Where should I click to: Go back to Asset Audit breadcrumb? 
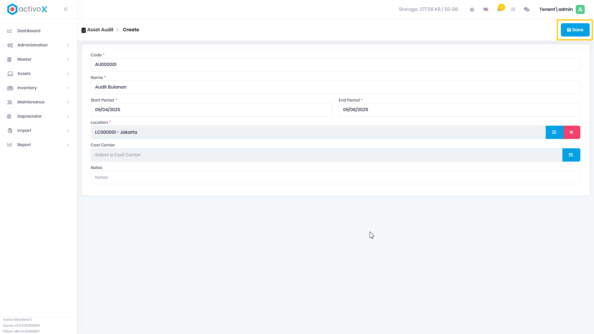tap(100, 30)
